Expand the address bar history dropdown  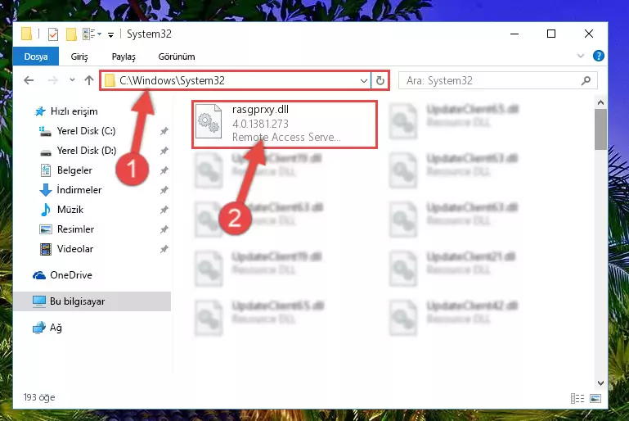[364, 81]
